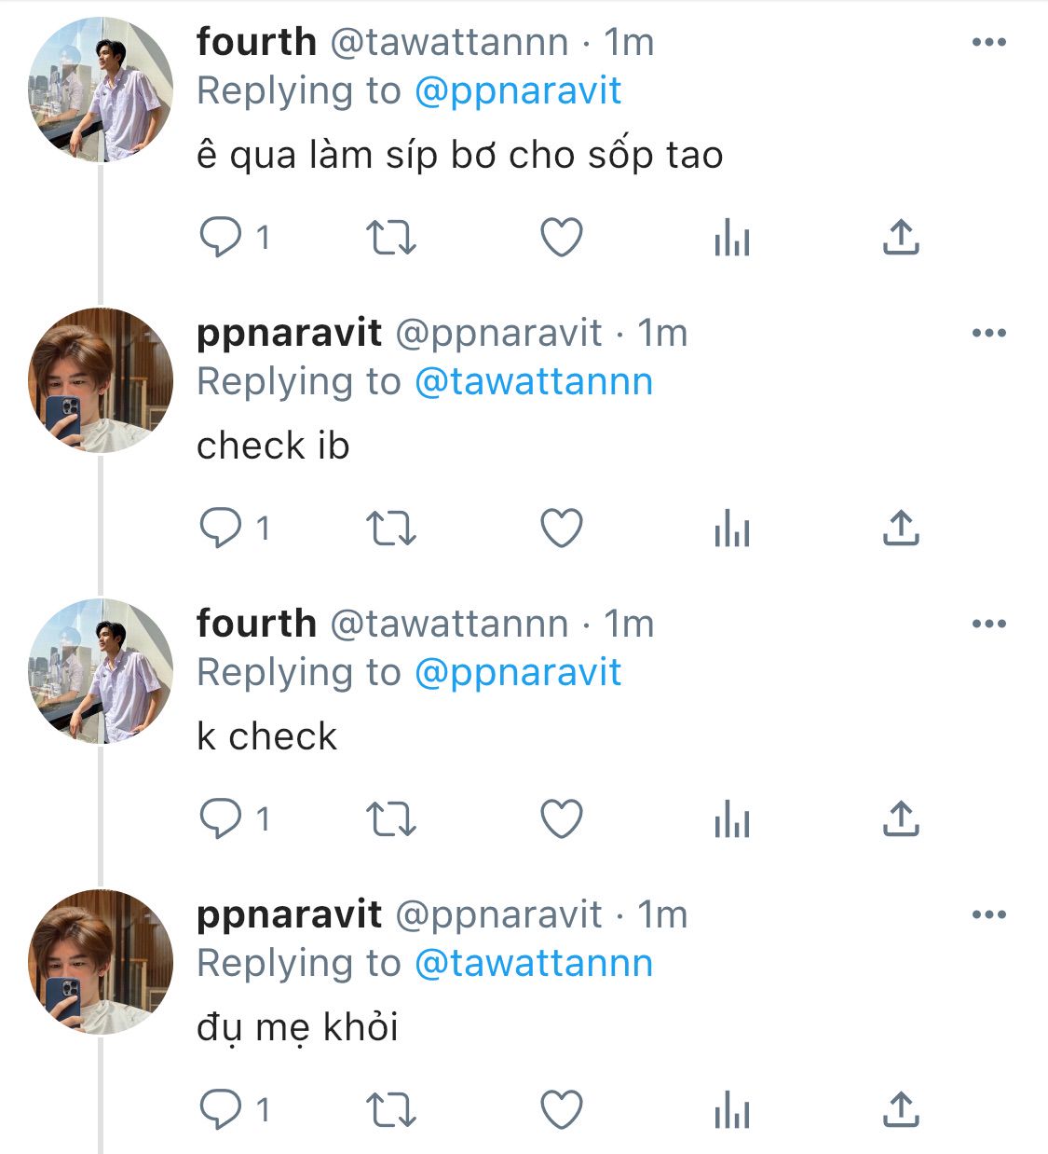Like the "check ib" tweet
Viewport: 1048px width, 1154px height.
pyautogui.click(x=562, y=529)
